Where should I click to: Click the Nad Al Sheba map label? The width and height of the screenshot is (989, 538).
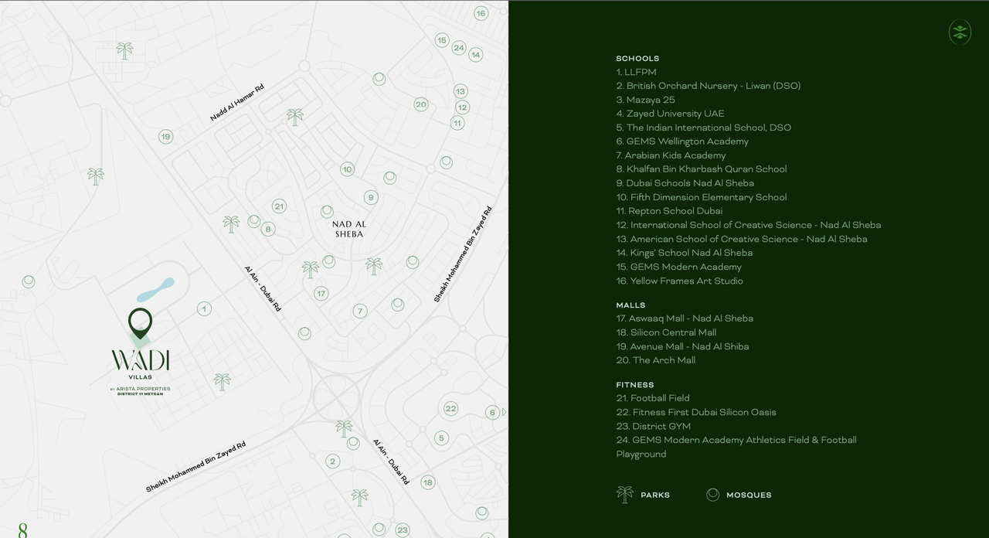[349, 229]
